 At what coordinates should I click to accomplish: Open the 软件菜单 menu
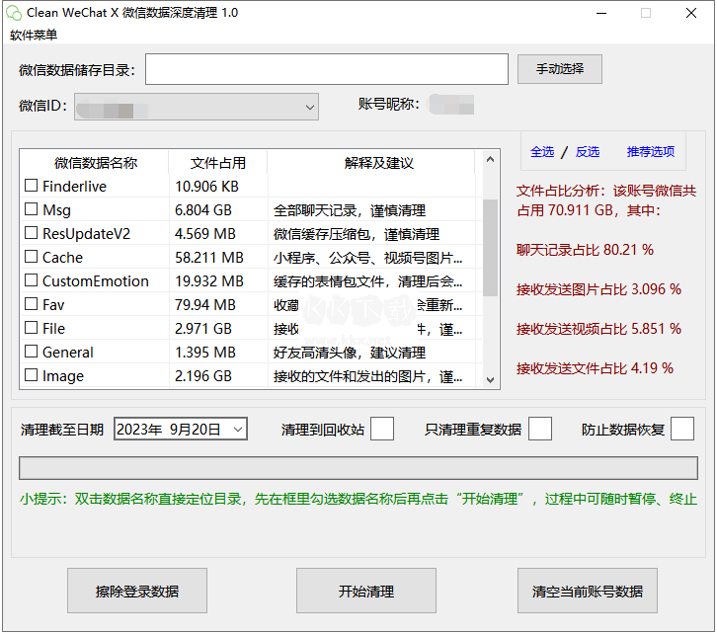tap(34, 35)
